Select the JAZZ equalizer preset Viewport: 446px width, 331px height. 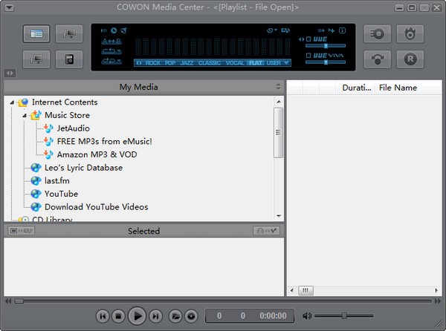[x=187, y=63]
